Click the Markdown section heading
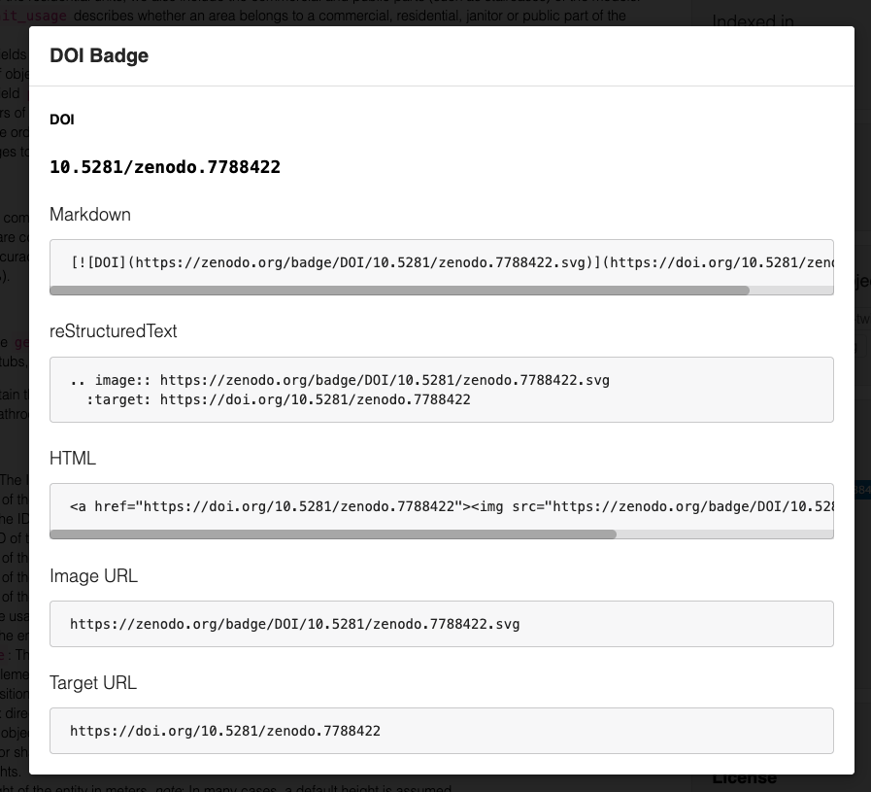Screen dimensions: 871x792 (x=90, y=215)
